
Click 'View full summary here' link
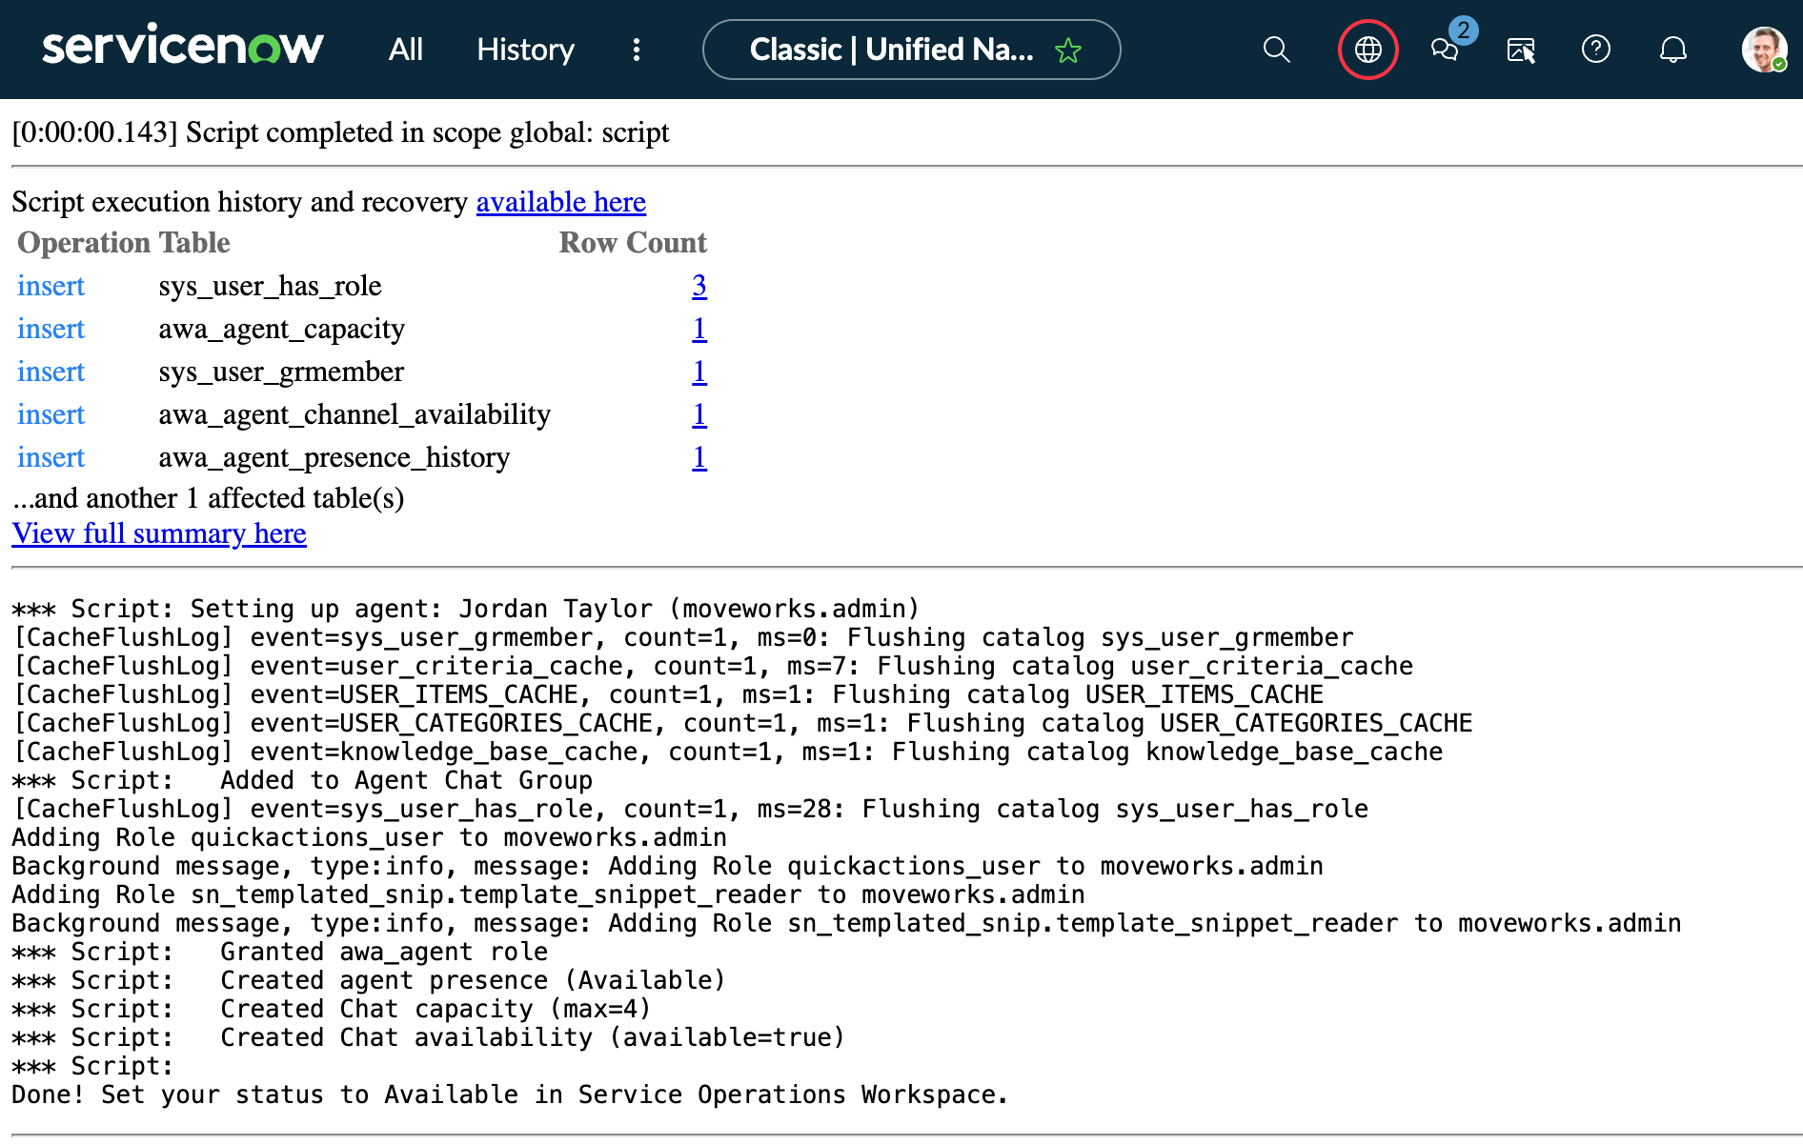click(x=159, y=533)
